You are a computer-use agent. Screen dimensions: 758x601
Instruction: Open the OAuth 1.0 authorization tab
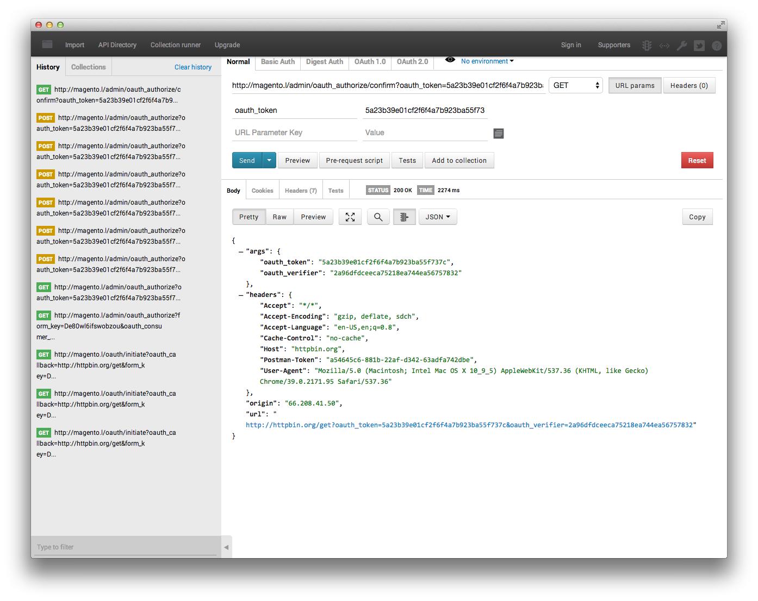(x=370, y=61)
